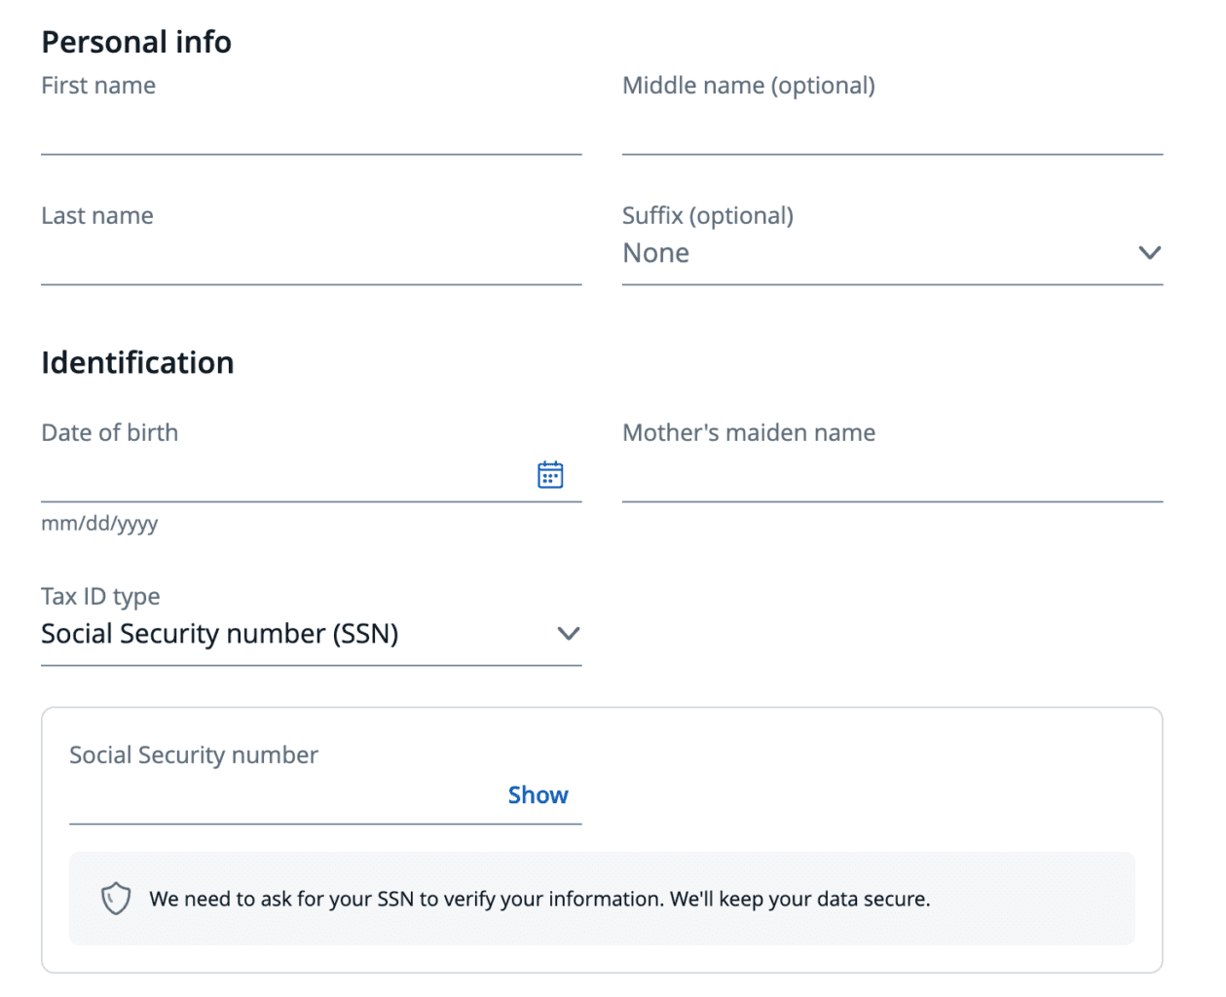The image size is (1226, 997).
Task: Show the hidden Social Security number
Action: click(x=538, y=795)
